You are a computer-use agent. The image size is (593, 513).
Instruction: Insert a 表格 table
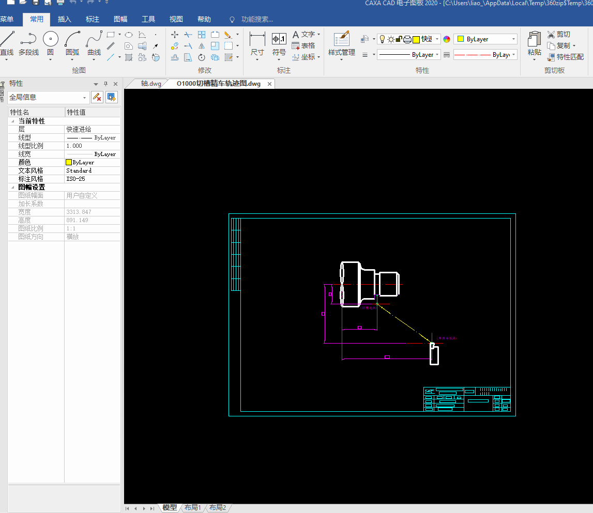303,46
